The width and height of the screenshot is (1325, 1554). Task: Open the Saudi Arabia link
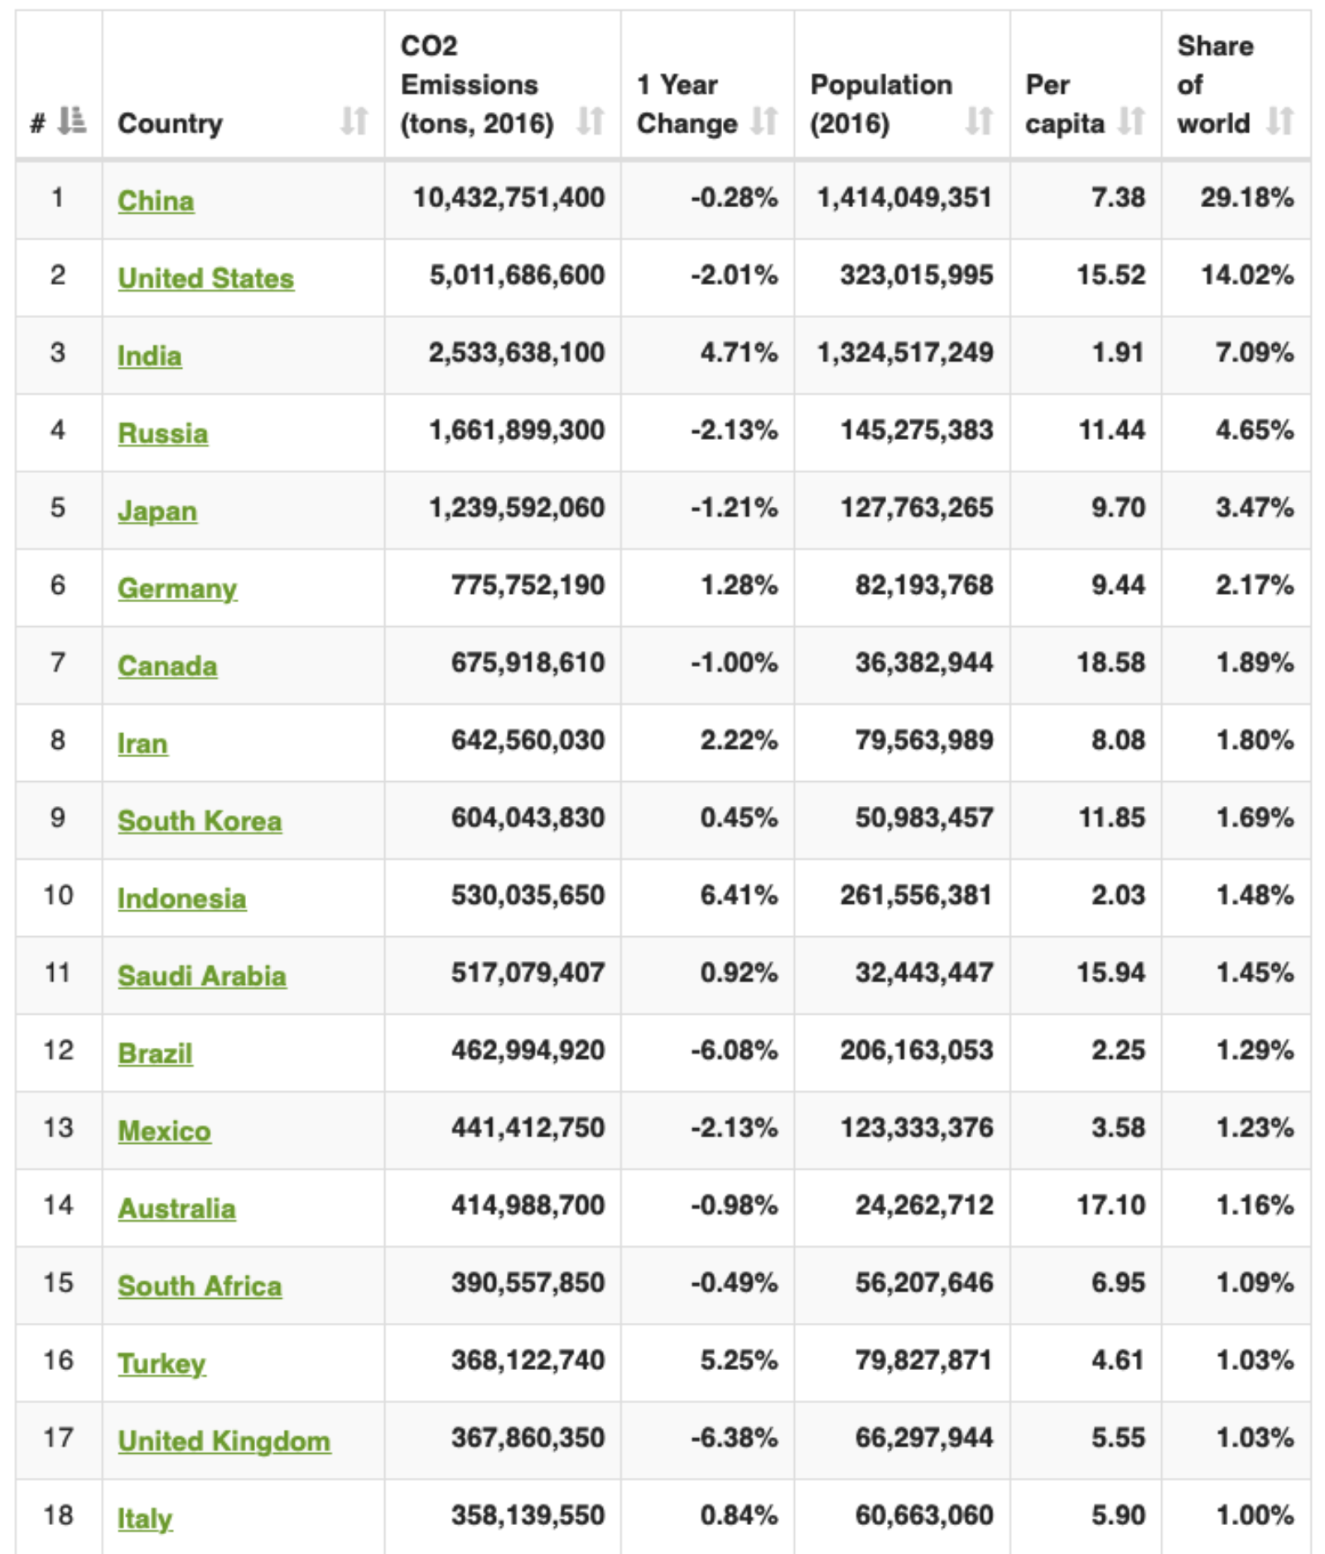202,976
